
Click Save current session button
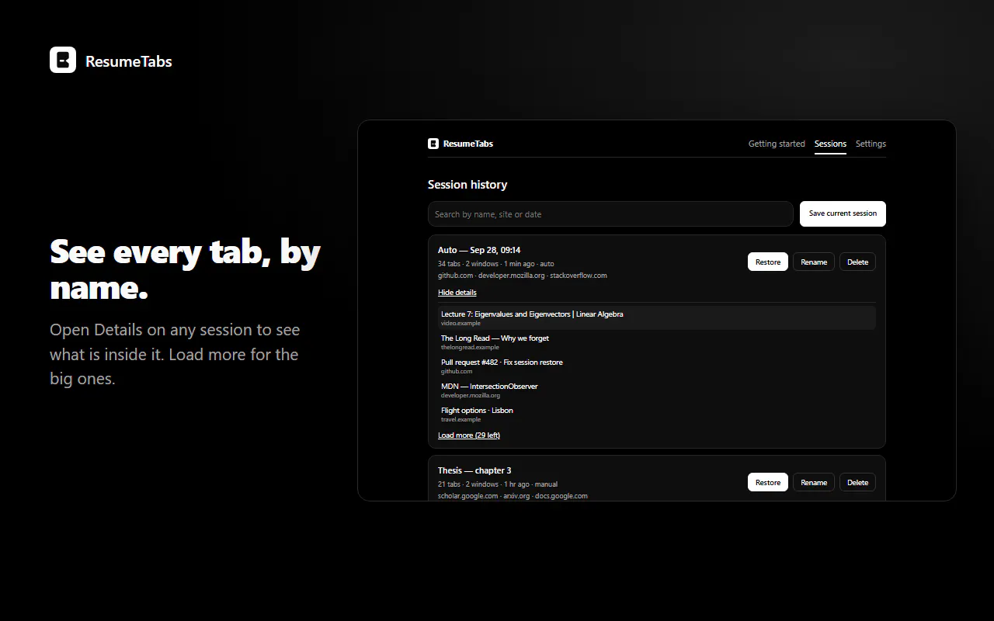pos(843,213)
